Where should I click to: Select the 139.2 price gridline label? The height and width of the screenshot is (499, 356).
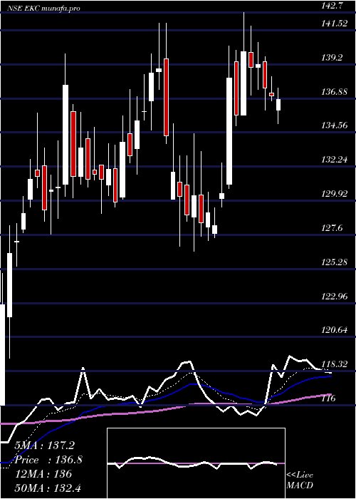tap(333, 58)
